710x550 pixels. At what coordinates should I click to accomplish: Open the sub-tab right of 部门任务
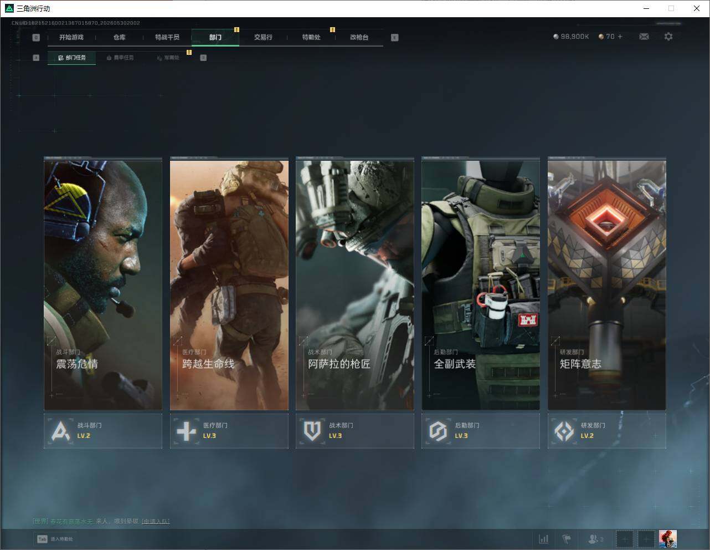(120, 58)
